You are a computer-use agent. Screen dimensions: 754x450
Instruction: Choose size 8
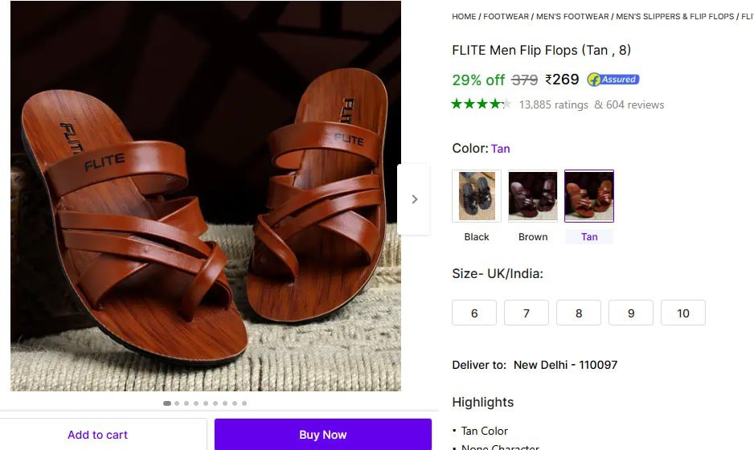point(579,313)
